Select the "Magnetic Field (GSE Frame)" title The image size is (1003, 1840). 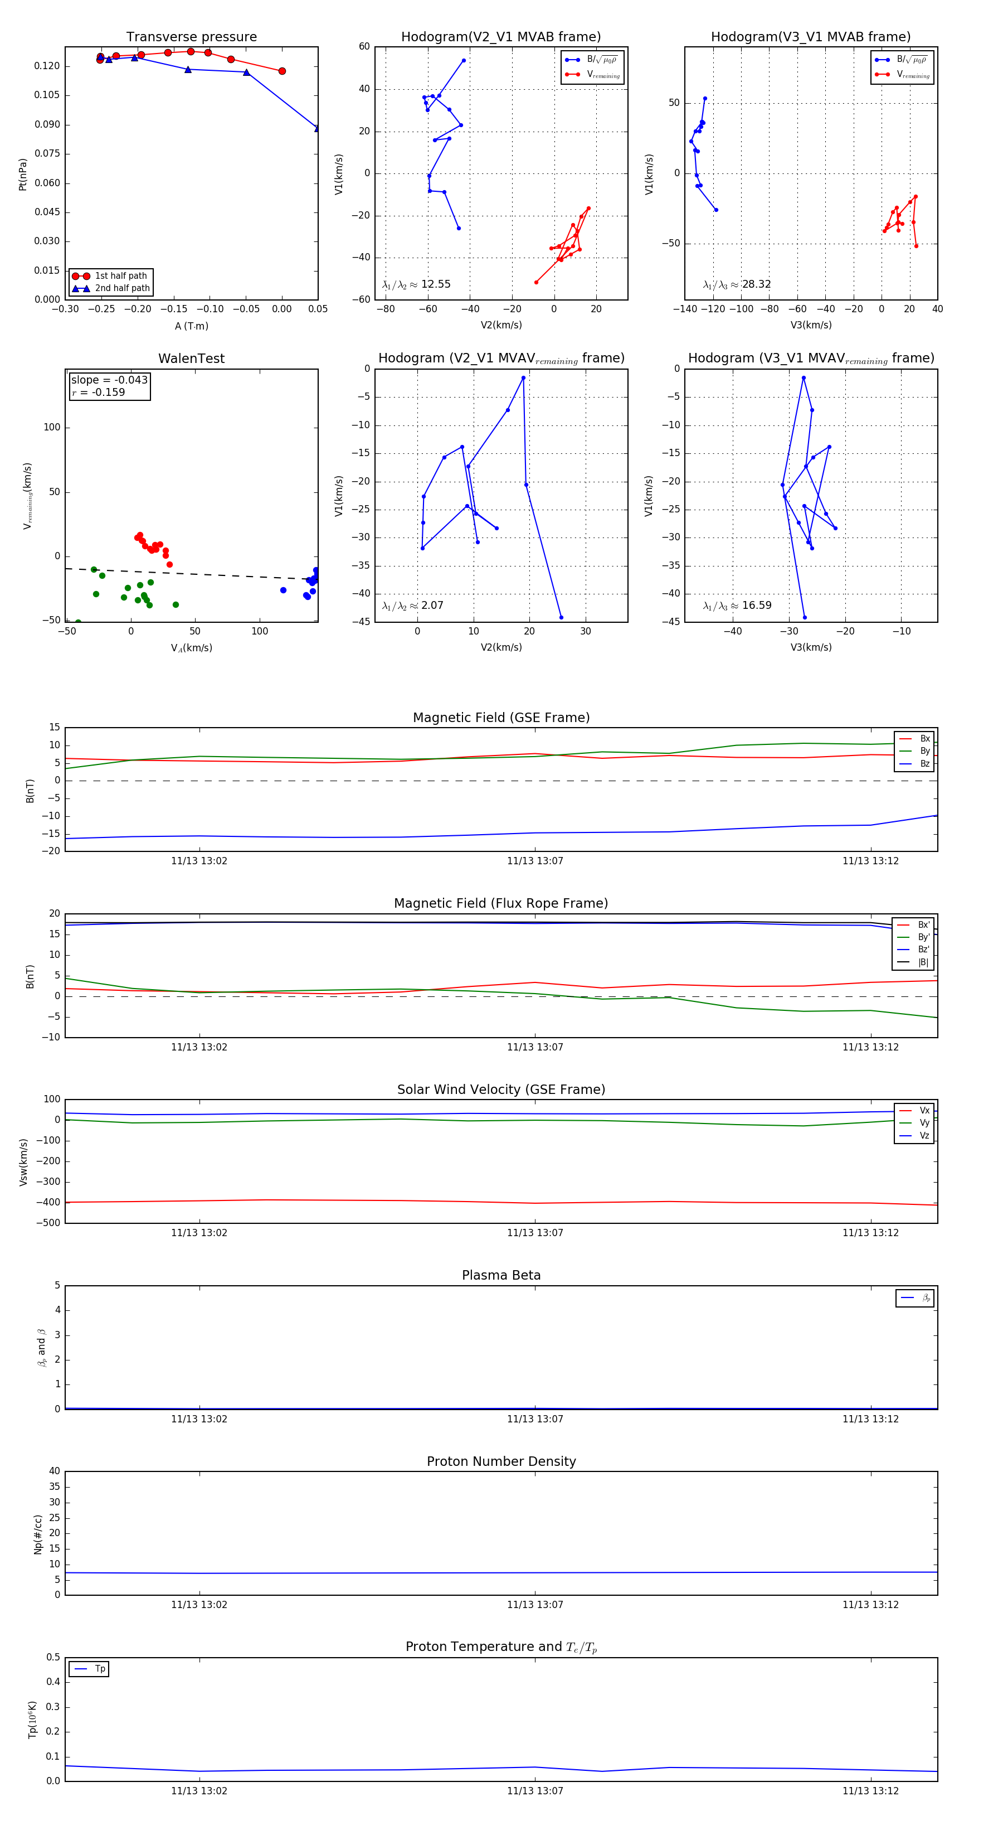click(501, 718)
